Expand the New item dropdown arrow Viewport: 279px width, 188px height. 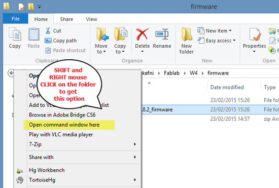click(x=230, y=30)
